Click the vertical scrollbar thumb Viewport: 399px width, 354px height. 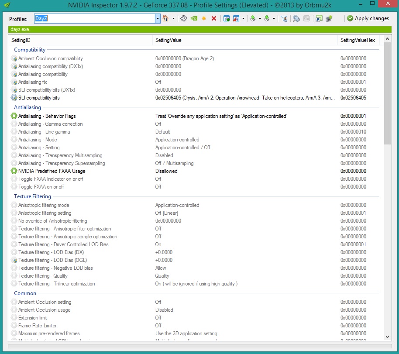tap(387, 93)
